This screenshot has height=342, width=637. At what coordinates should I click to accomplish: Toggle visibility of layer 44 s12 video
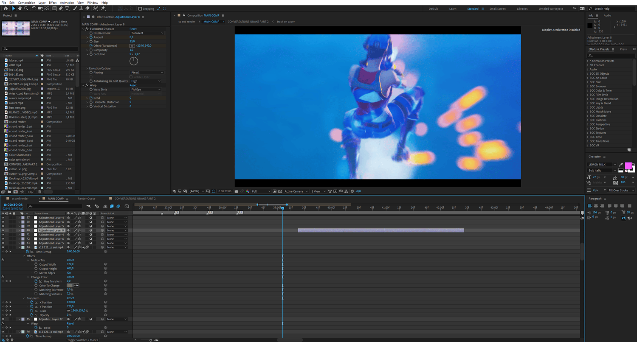click(3, 247)
